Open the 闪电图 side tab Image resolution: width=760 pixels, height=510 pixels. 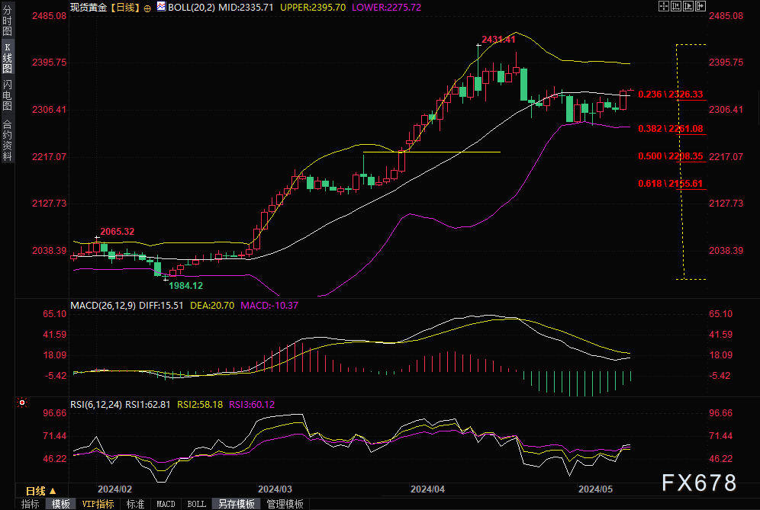click(x=7, y=95)
